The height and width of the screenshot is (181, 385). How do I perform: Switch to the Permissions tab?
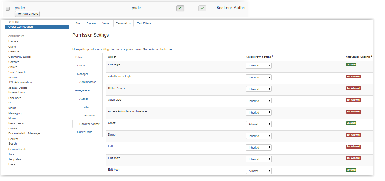tap(123, 23)
